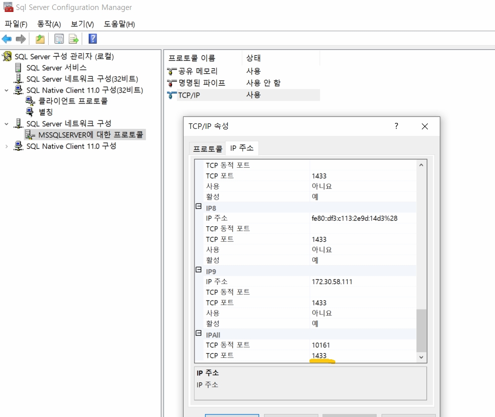Close the TCP/IP 속성 dialog
Screen dimensions: 495x417
pos(424,126)
